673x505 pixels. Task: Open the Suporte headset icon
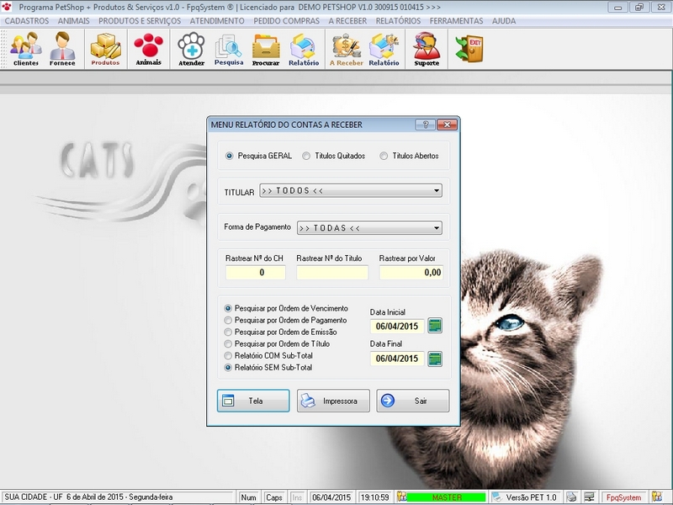click(x=427, y=49)
